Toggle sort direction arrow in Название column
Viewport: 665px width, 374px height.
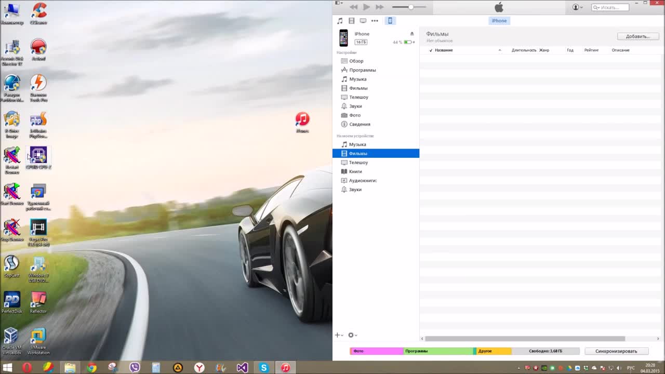click(x=500, y=50)
